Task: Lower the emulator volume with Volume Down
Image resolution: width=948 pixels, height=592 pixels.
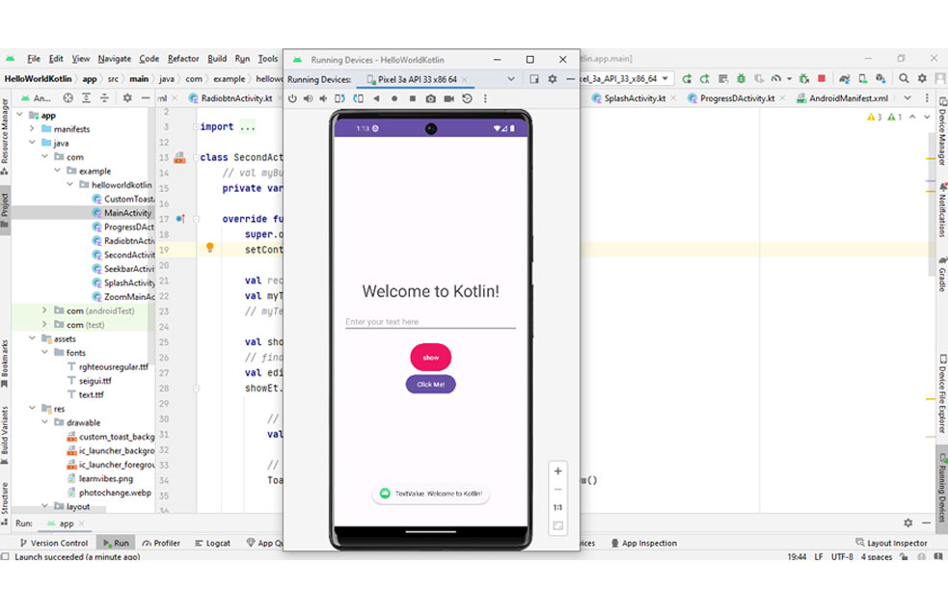Action: (x=323, y=98)
